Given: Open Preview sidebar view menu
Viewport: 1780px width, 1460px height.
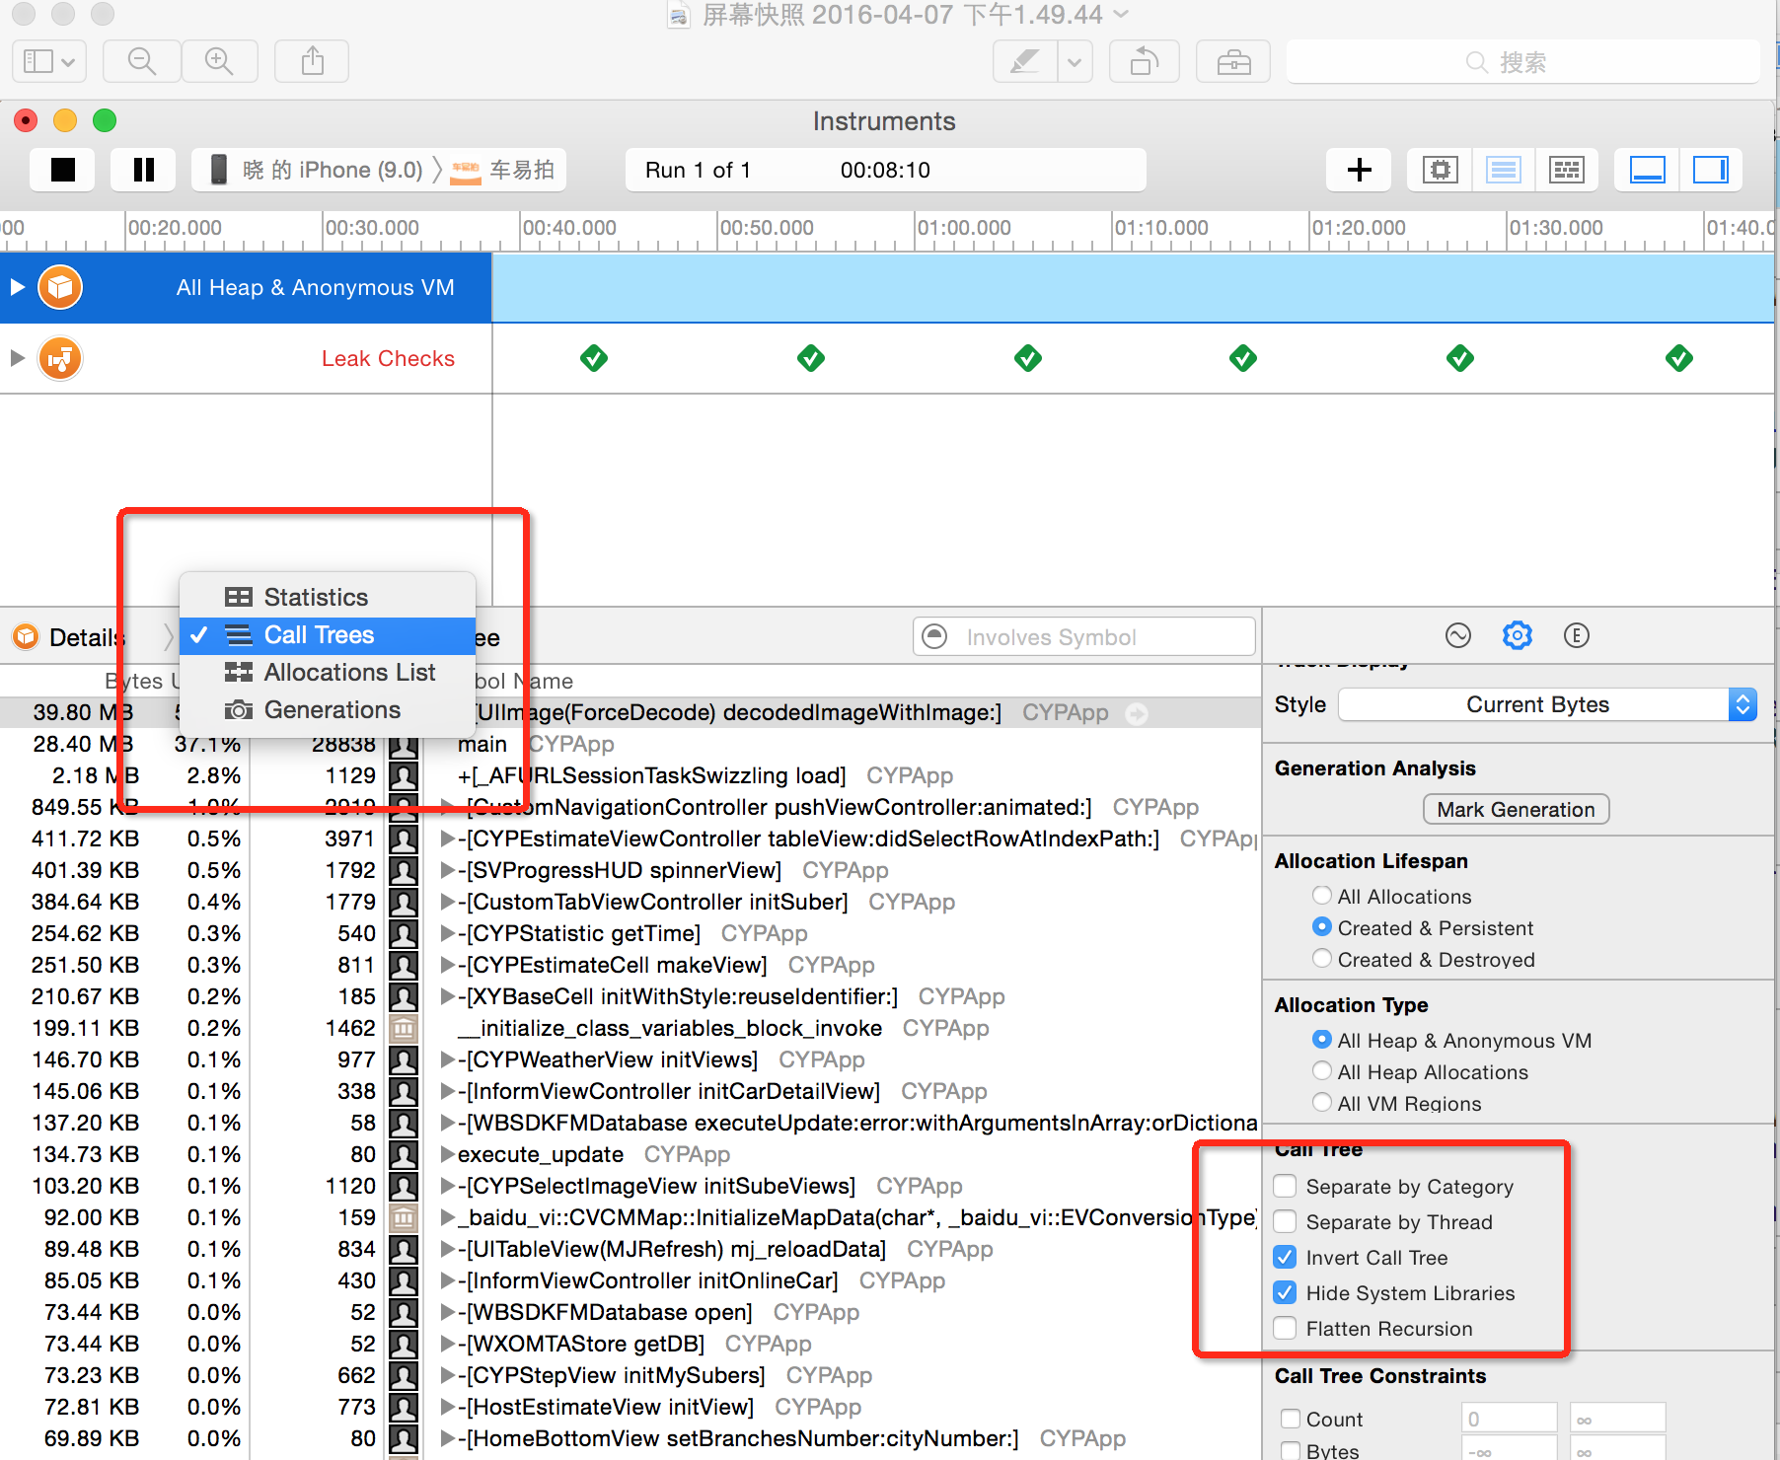Looking at the screenshot, I should point(49,61).
